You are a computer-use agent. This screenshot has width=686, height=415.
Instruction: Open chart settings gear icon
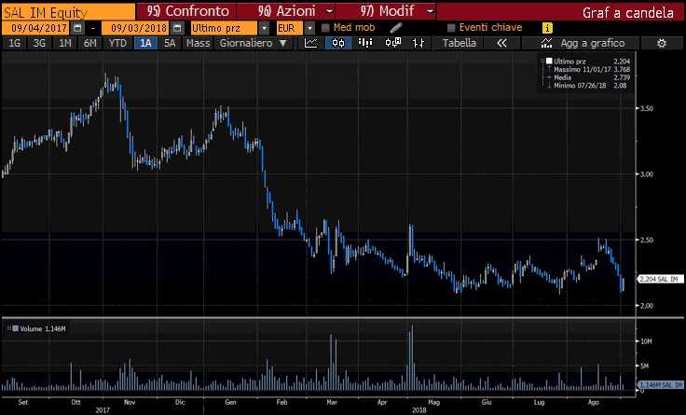pos(662,43)
